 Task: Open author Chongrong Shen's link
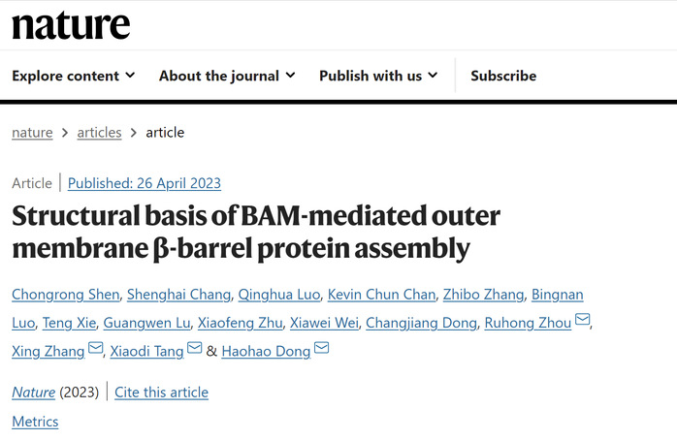click(66, 295)
